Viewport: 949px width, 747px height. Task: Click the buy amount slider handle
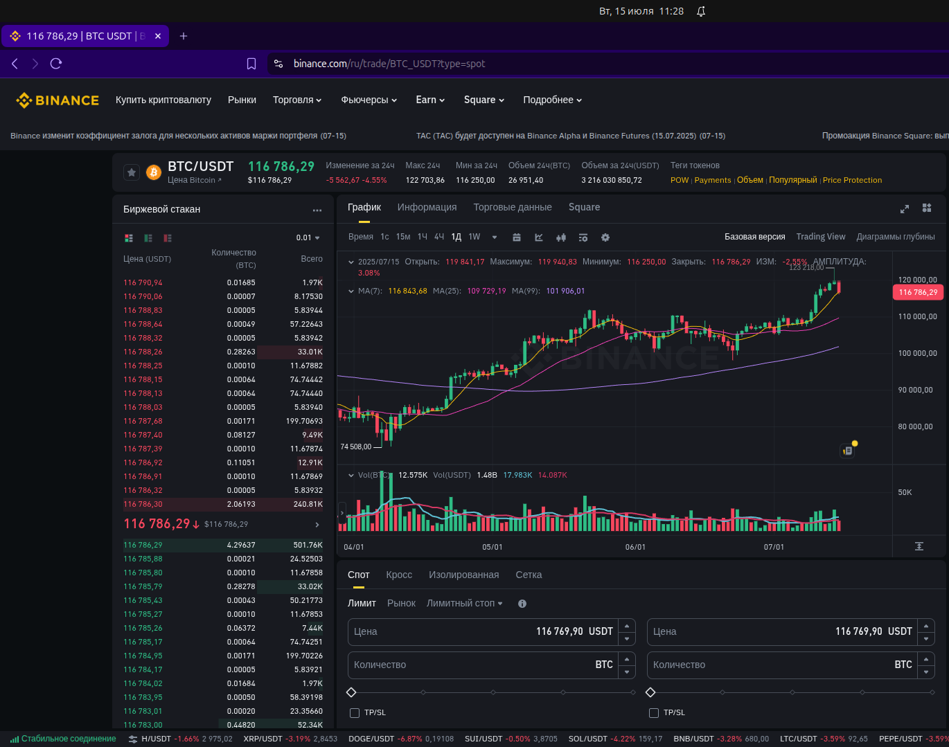click(351, 692)
